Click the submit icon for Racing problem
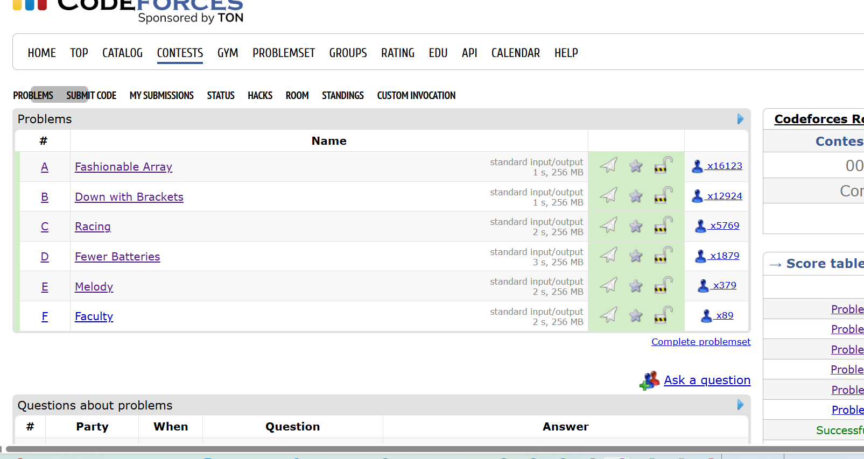The height and width of the screenshot is (459, 864). (608, 225)
